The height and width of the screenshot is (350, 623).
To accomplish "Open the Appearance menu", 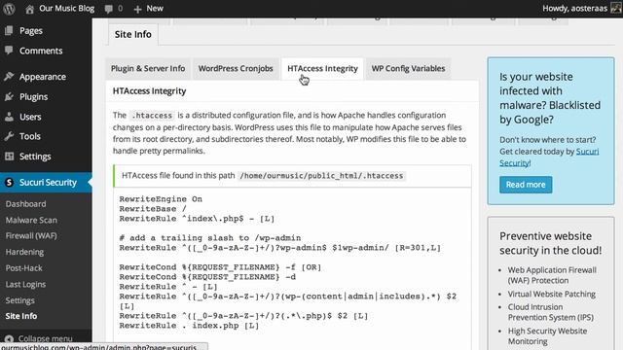I will [x=43, y=77].
